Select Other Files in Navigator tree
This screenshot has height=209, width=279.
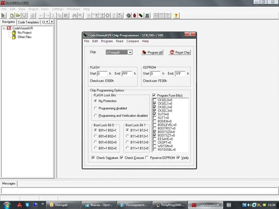point(25,37)
